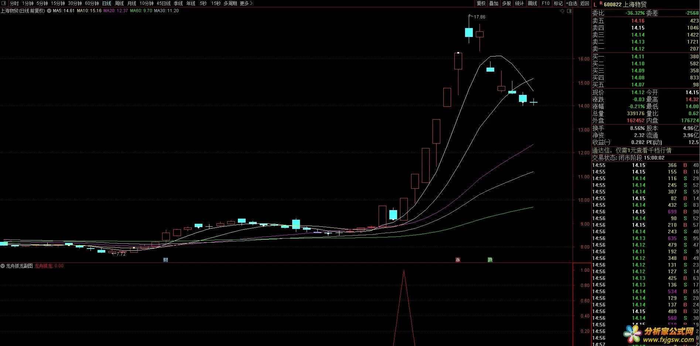Click the L marker beside stock code
Viewport: 700px width, 346px height.
595,4
